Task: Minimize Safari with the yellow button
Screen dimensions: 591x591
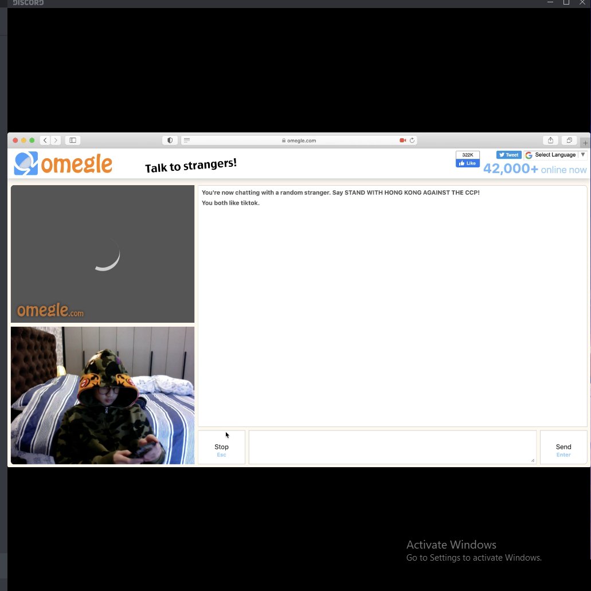Action: 24,140
